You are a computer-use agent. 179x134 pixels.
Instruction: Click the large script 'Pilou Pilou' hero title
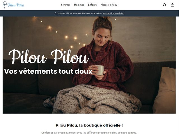pyautogui.click(x=49, y=56)
